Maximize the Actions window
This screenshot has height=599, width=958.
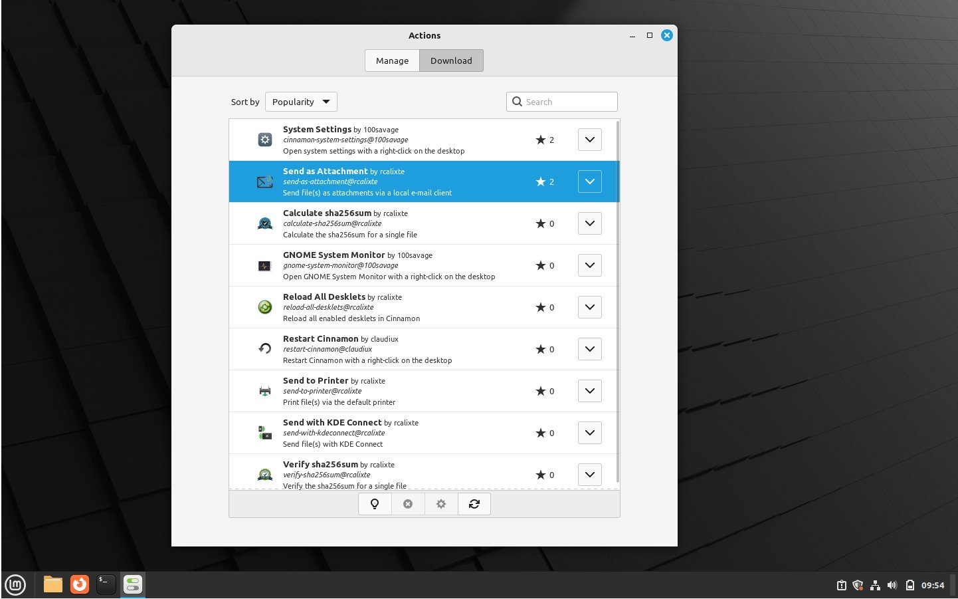650,35
